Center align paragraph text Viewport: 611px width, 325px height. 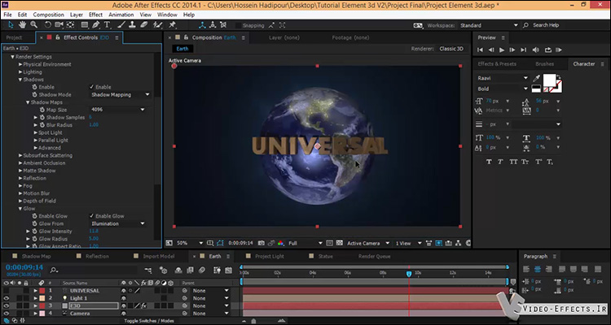[538, 269]
